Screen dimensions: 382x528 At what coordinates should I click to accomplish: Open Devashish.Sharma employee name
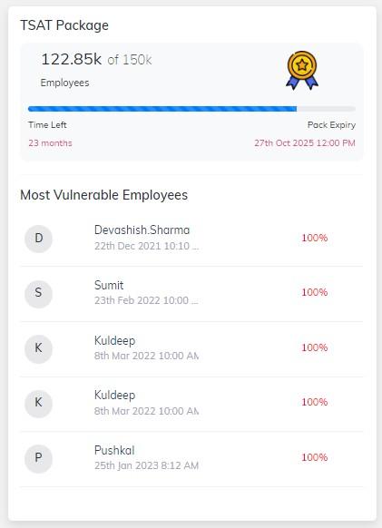point(142,230)
